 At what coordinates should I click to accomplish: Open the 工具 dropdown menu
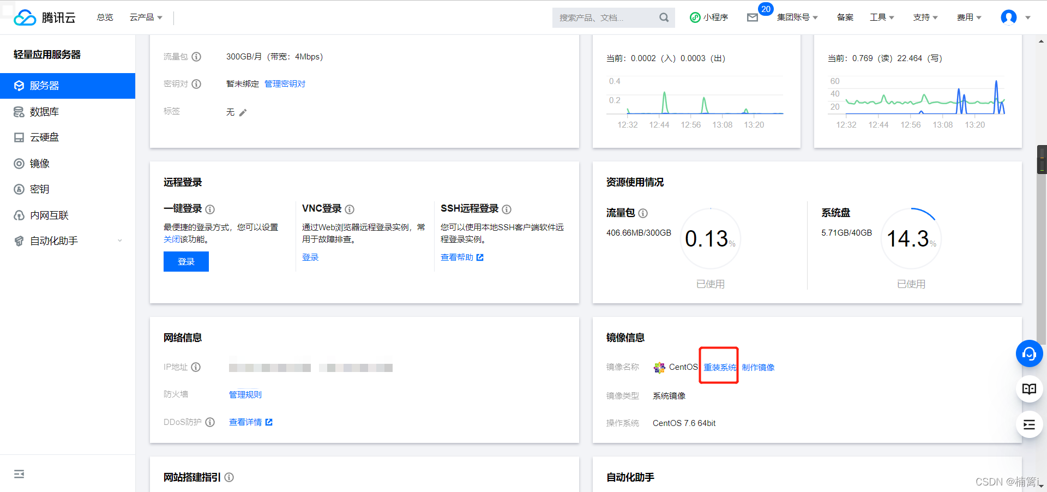click(881, 17)
